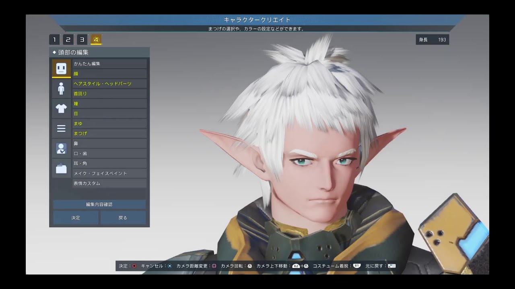
Task: Open the folder icon in sidebar
Action: [61, 169]
